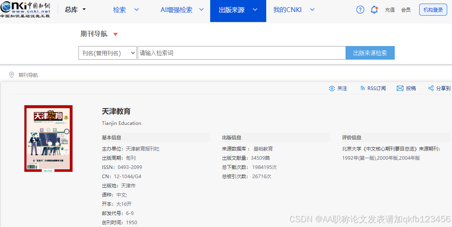The image size is (452, 227).
Task: Open the help question mark icon
Action: click(360, 10)
